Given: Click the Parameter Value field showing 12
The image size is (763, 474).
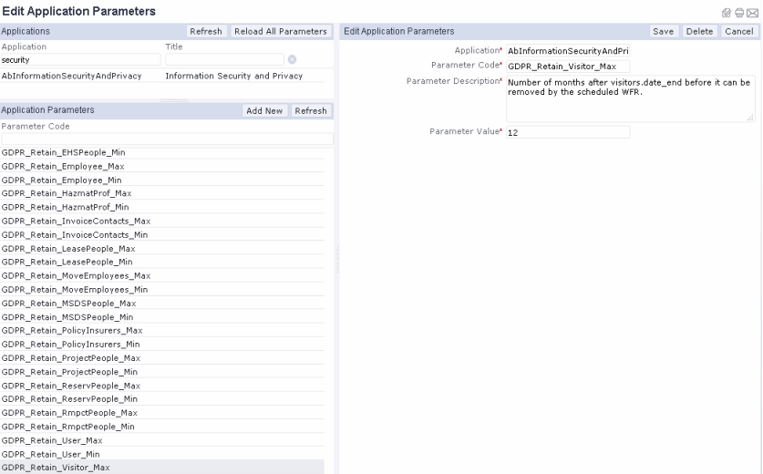Looking at the screenshot, I should 568,132.
